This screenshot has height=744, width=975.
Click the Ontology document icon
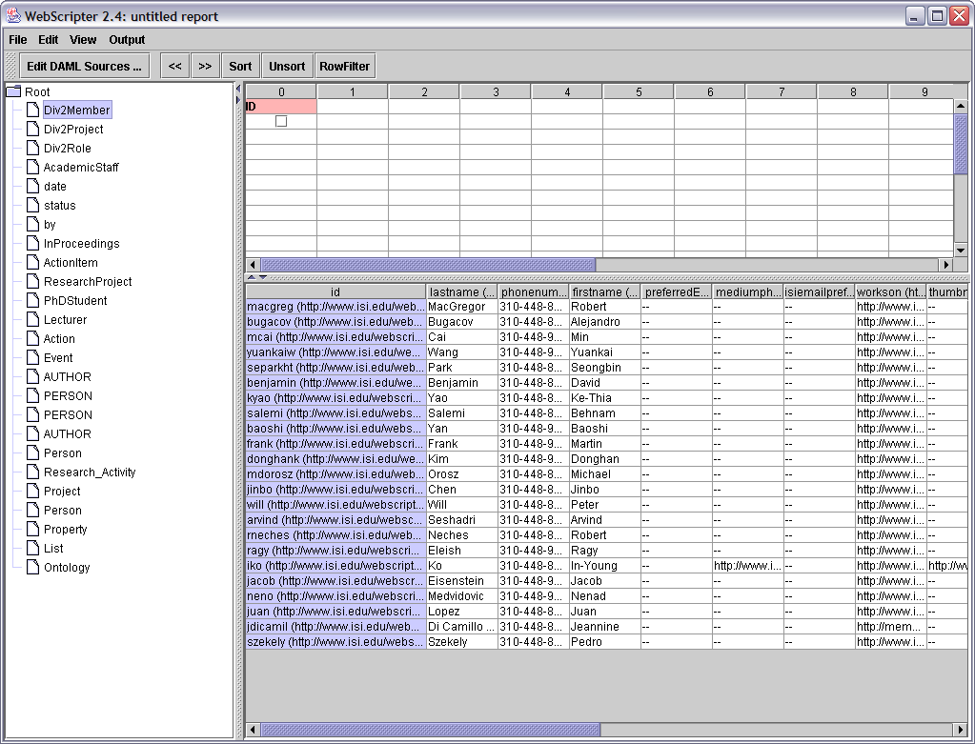pos(32,568)
